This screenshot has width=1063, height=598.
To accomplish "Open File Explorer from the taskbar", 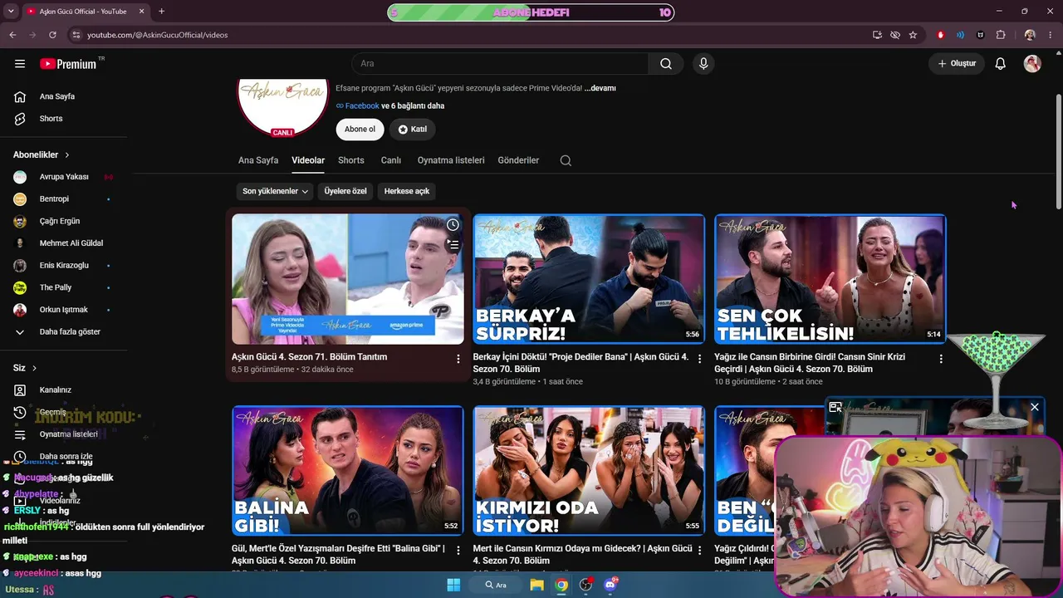I will click(536, 585).
